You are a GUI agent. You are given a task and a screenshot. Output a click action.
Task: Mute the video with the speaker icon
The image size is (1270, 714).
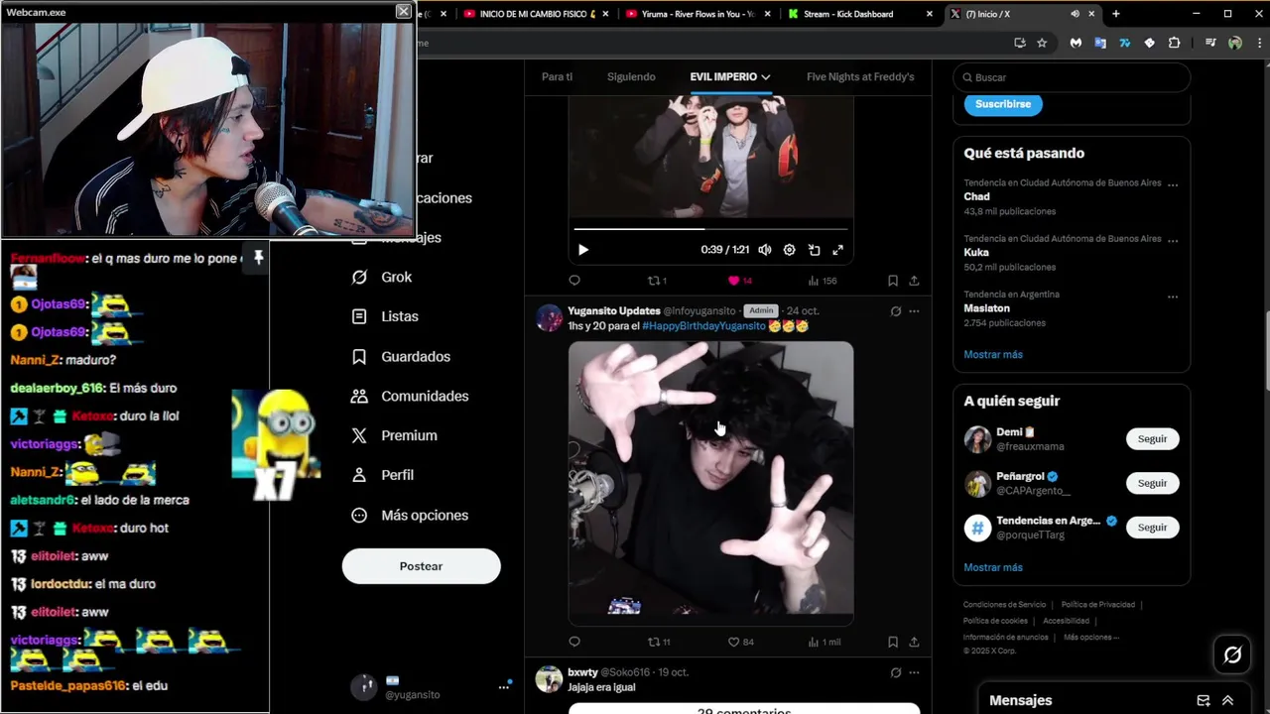click(x=765, y=250)
